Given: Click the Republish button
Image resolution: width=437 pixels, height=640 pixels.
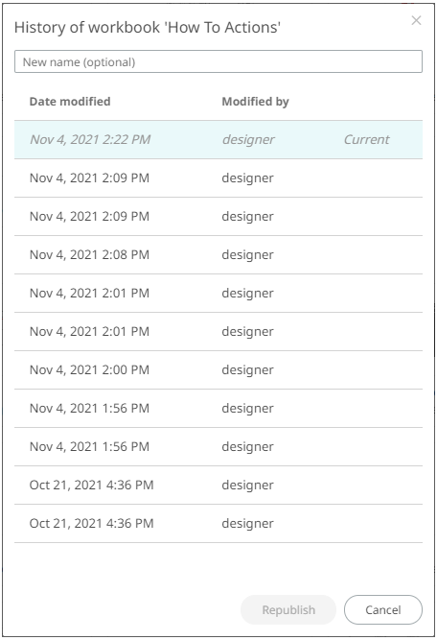Looking at the screenshot, I should coord(288,610).
